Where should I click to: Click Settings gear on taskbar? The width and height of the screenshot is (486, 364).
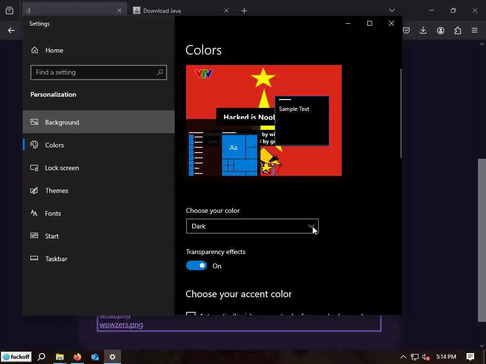[x=112, y=357]
